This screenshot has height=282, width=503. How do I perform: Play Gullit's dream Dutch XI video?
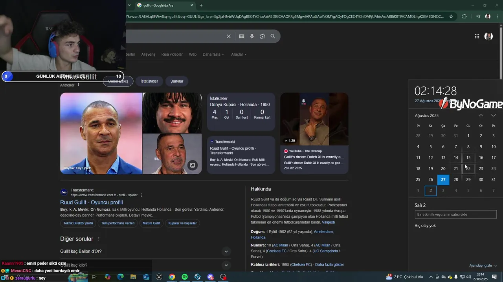(314, 119)
